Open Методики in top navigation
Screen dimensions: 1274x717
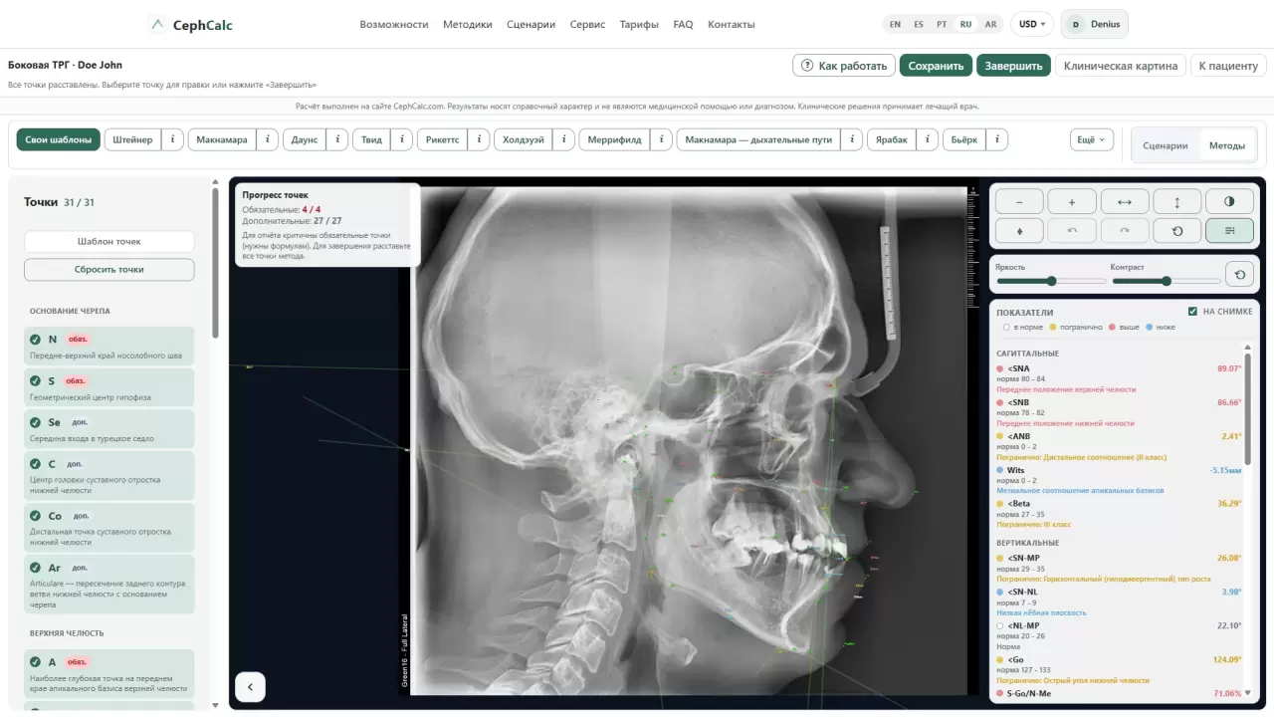click(468, 24)
